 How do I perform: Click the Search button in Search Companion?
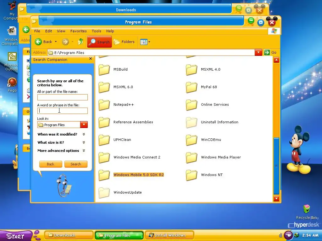coord(76,164)
